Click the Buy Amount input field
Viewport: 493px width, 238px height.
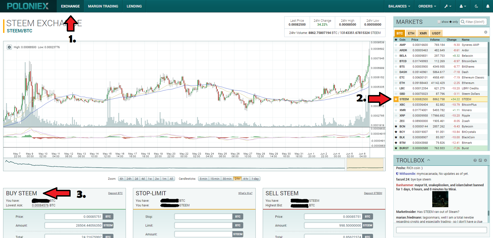74,225
